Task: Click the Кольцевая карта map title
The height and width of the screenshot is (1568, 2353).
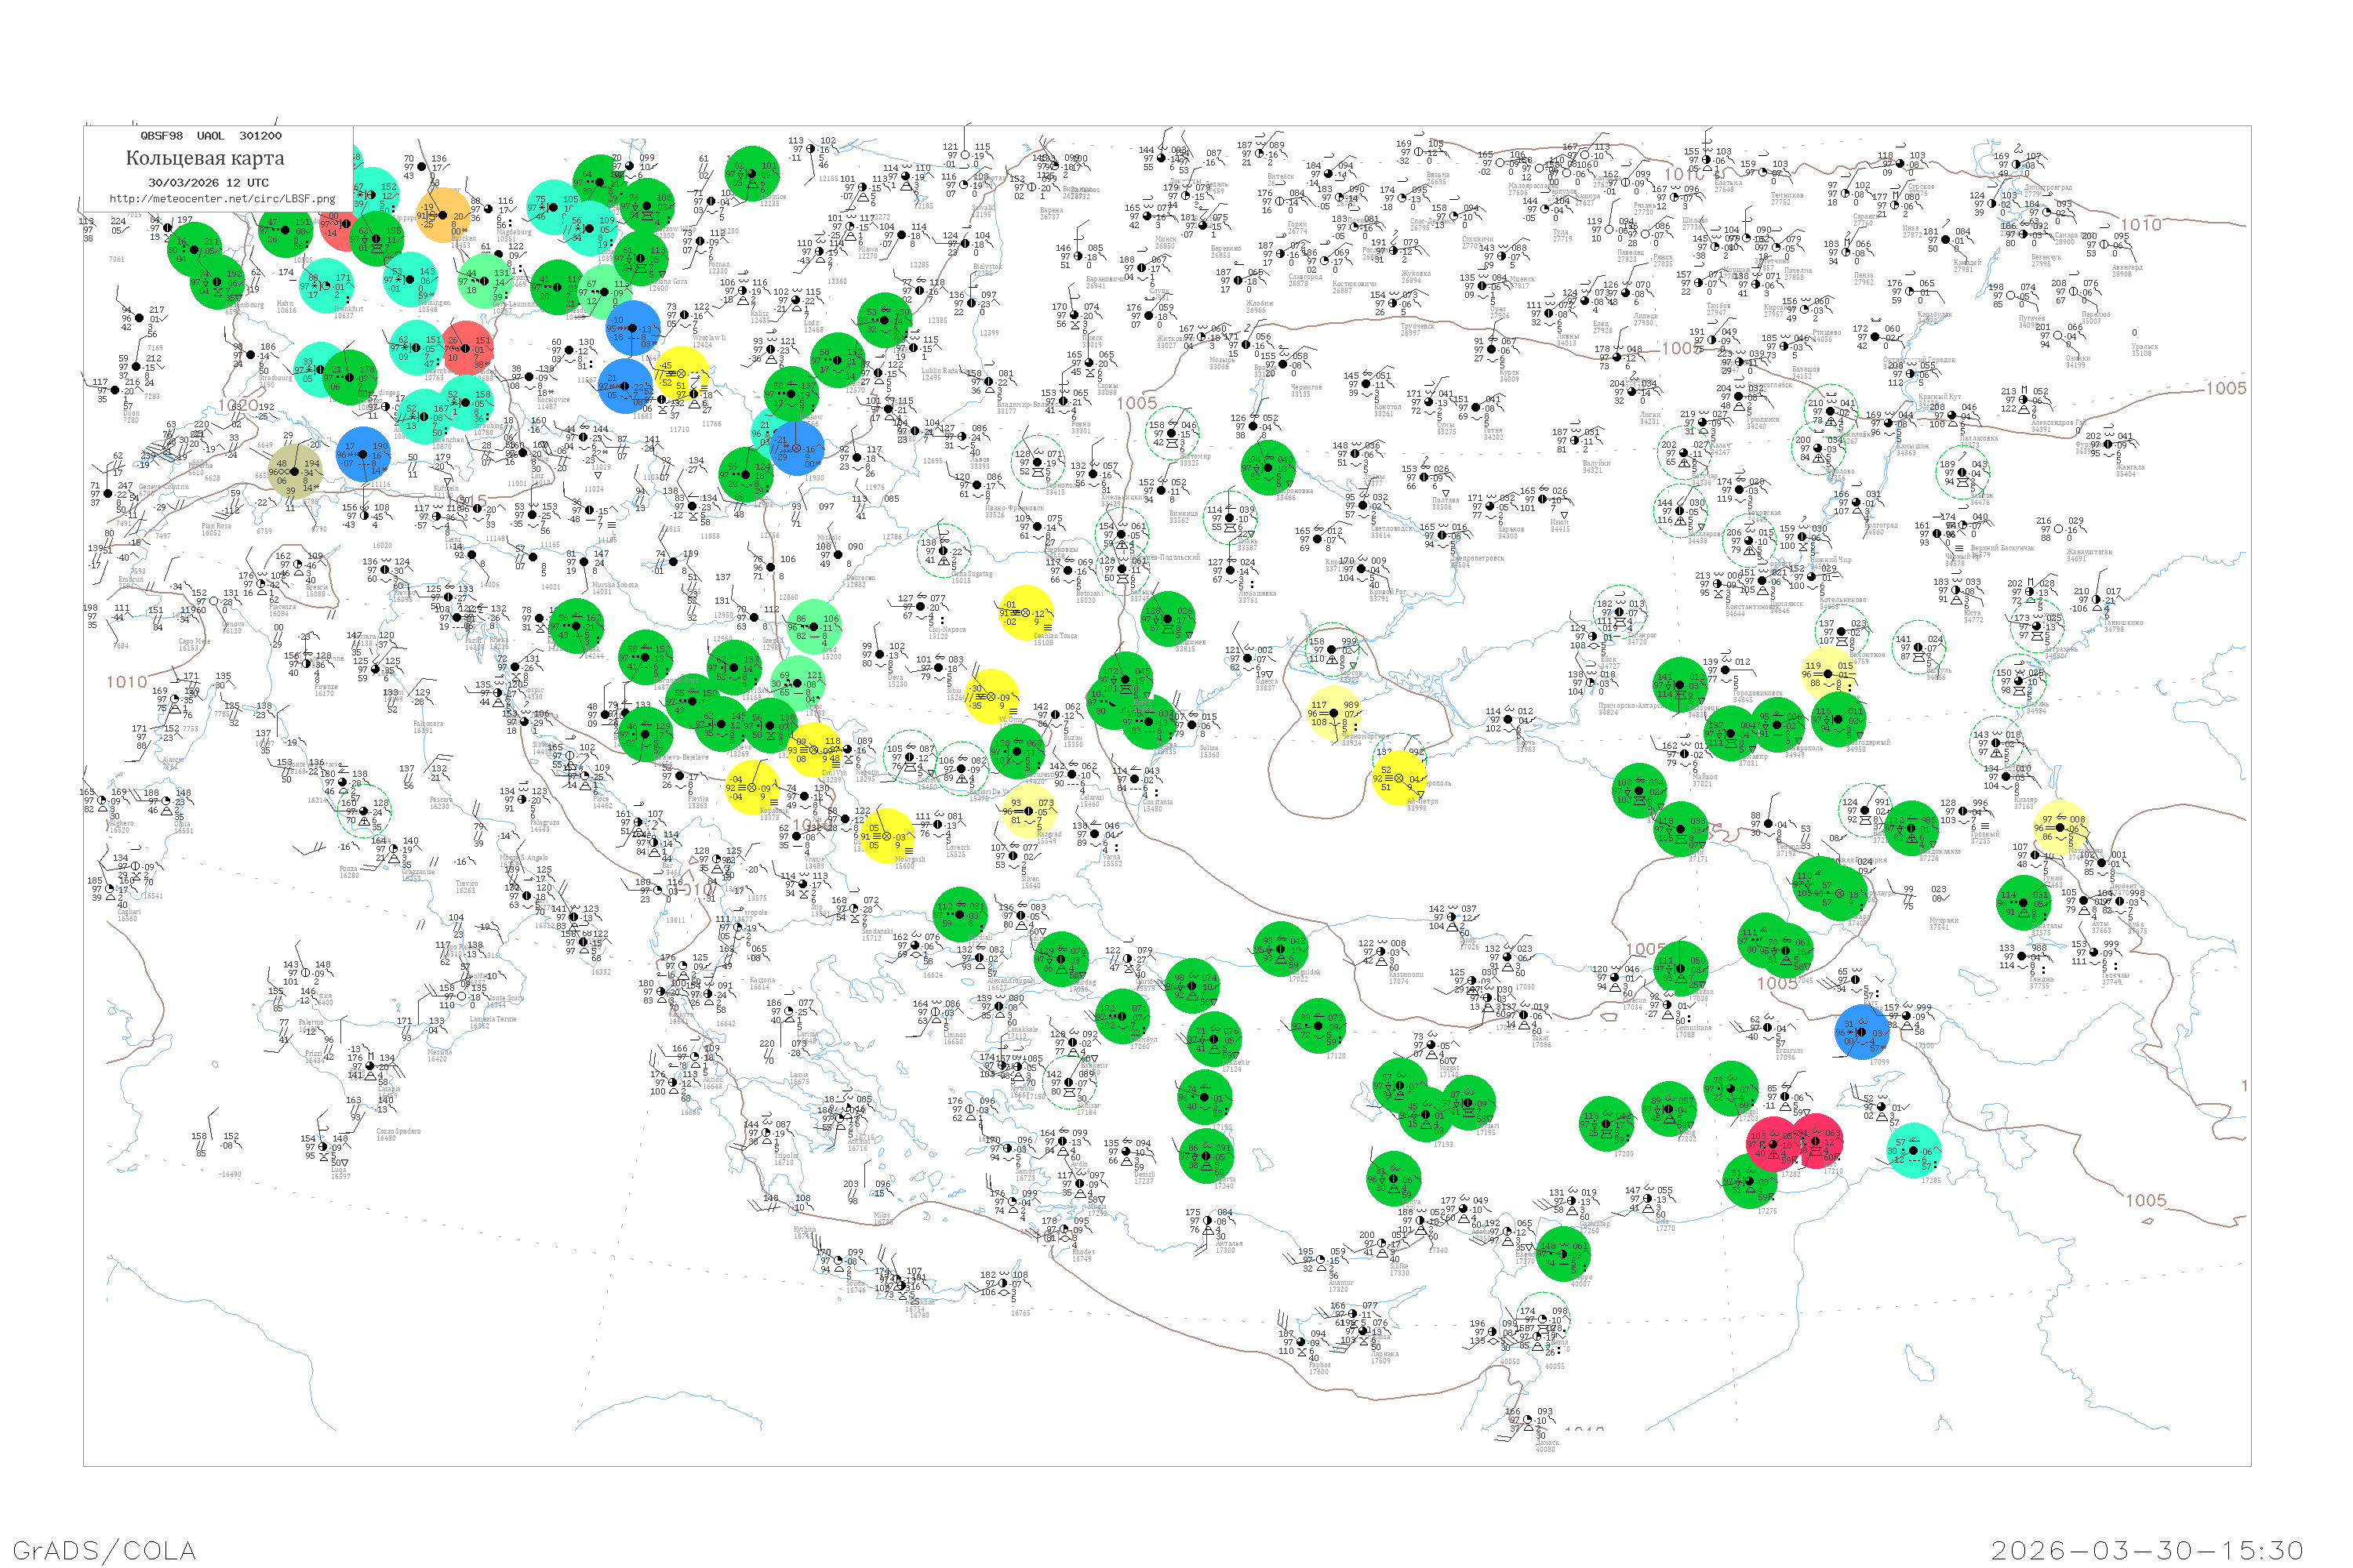Action: click(205, 158)
